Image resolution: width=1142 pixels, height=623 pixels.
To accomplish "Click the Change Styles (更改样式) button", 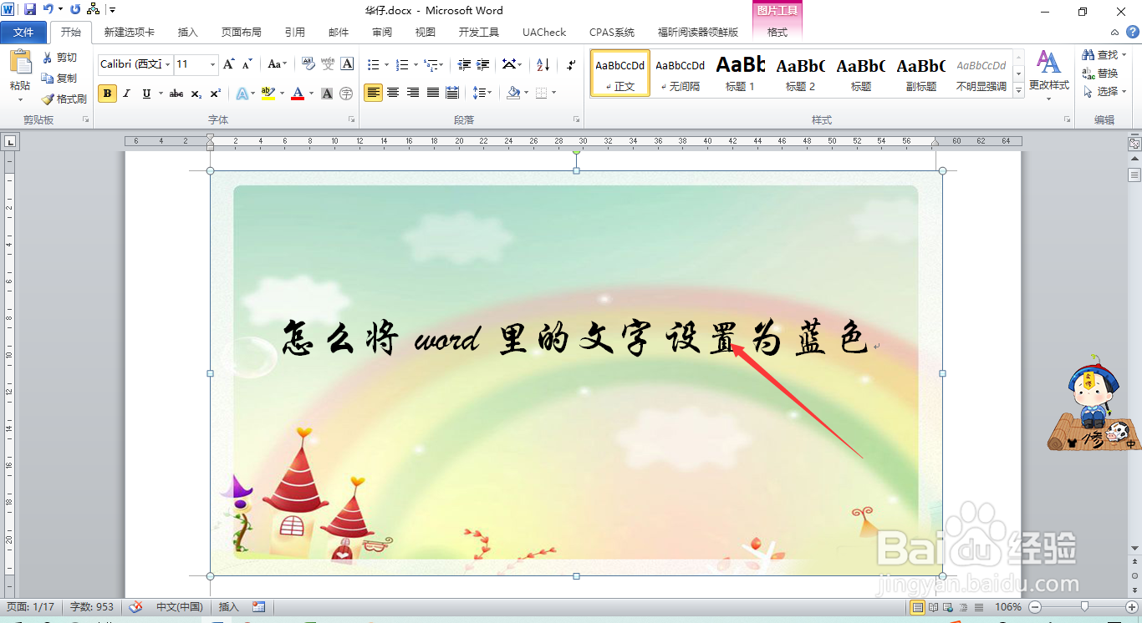I will tap(1048, 73).
